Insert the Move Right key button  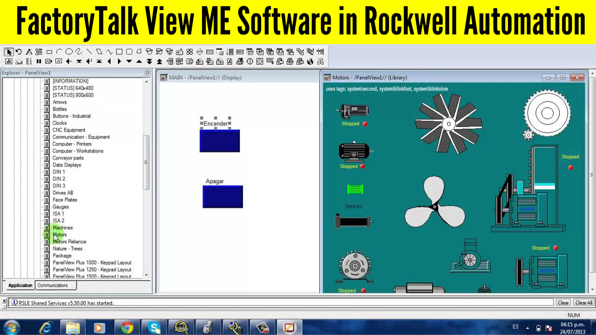tap(119, 61)
